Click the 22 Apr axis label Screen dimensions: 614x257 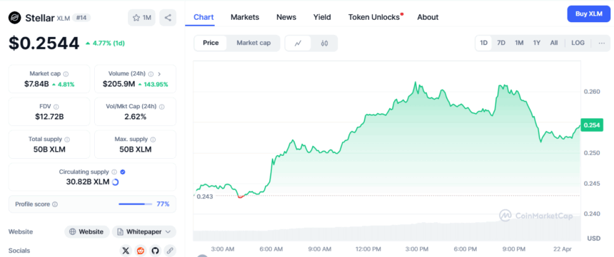click(563, 249)
